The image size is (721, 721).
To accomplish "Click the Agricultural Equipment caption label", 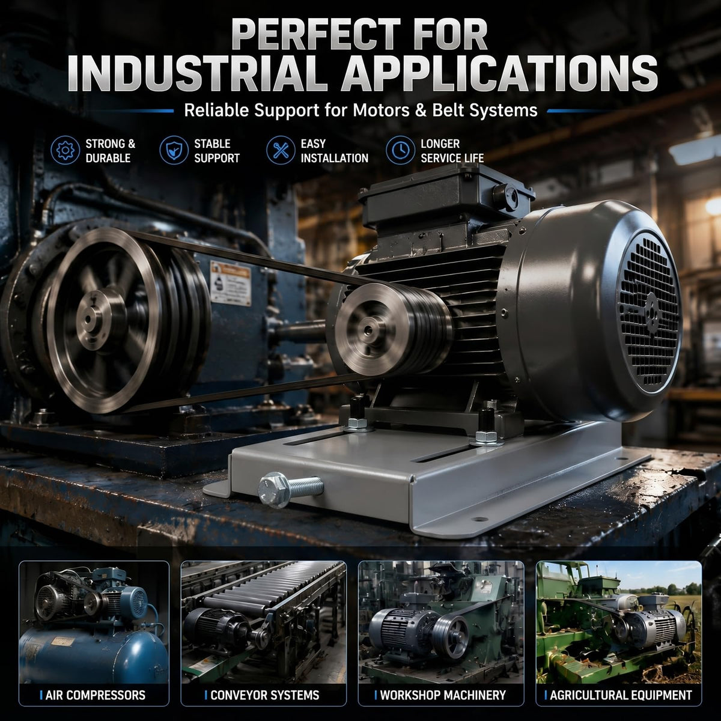I will 621,695.
